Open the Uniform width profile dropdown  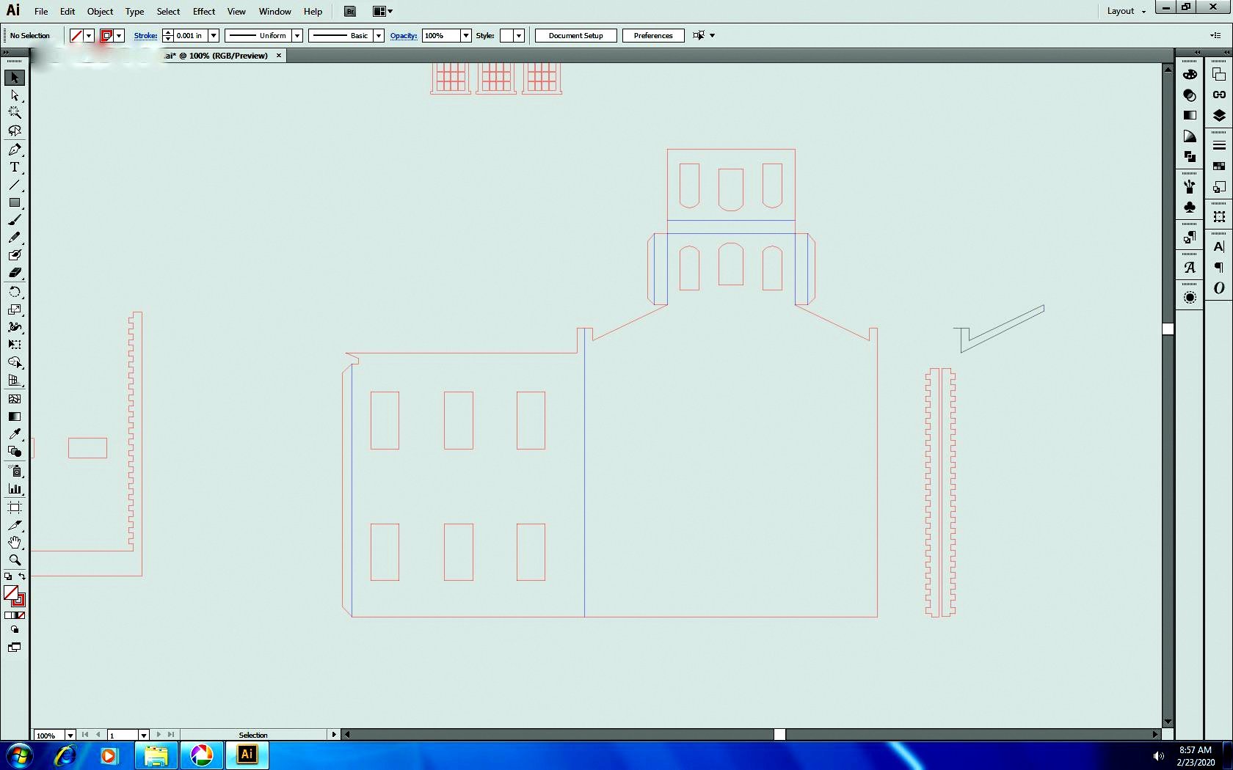pyautogui.click(x=297, y=35)
